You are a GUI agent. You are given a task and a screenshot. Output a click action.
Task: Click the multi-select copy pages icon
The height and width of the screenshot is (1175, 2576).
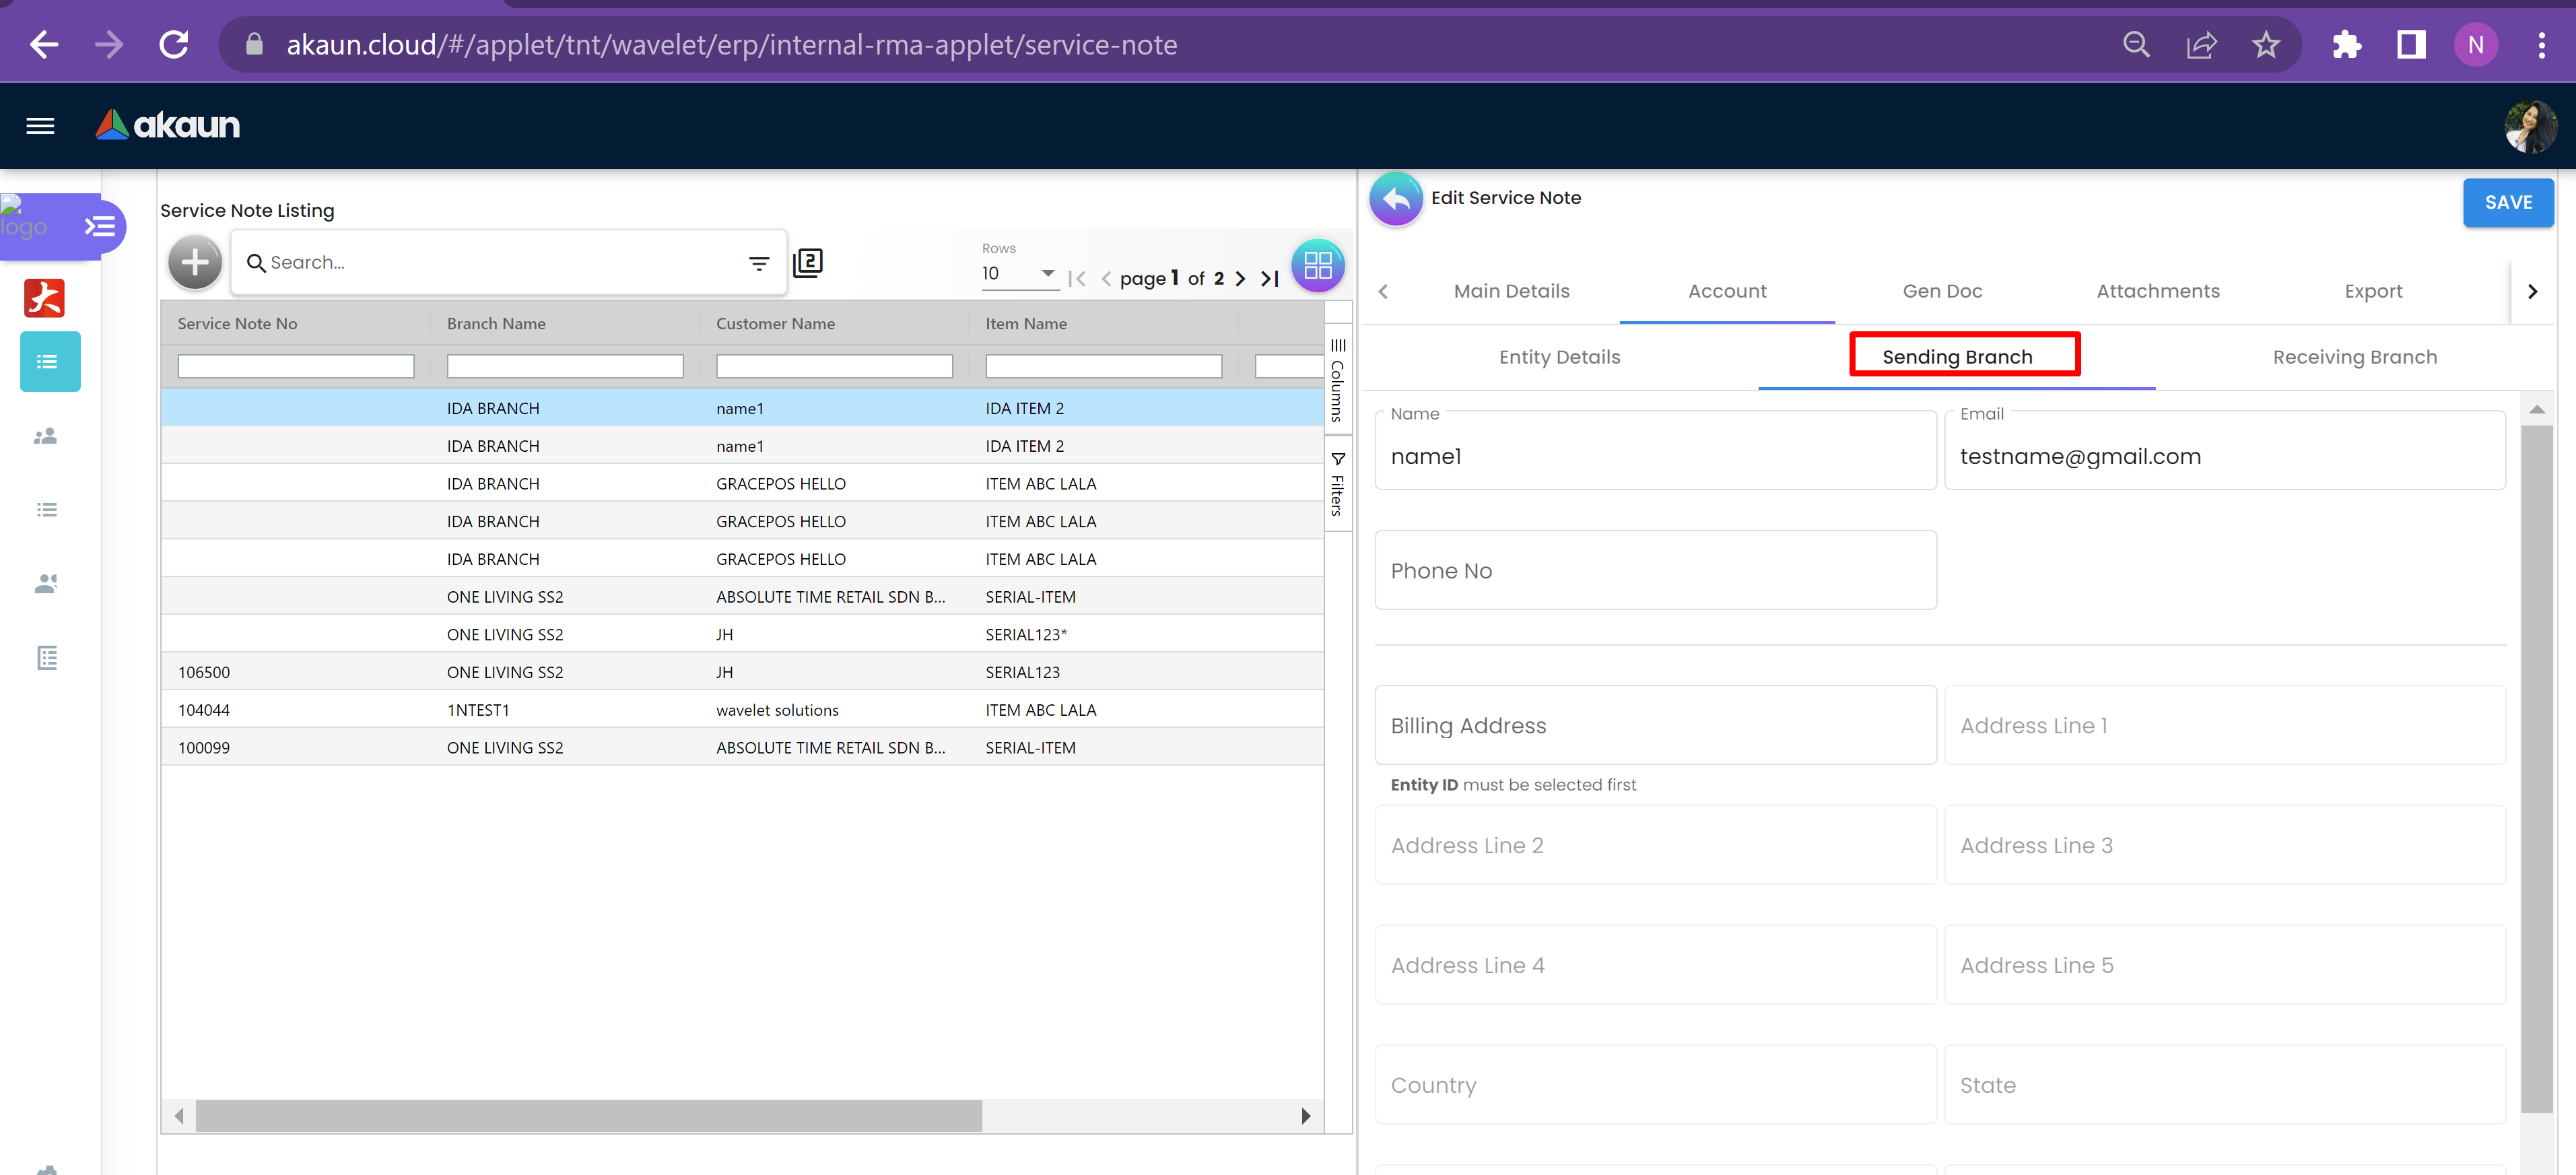click(x=807, y=263)
